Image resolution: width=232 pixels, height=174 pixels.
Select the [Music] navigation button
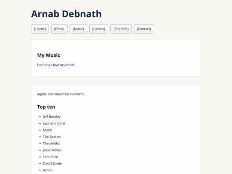pyautogui.click(x=78, y=29)
